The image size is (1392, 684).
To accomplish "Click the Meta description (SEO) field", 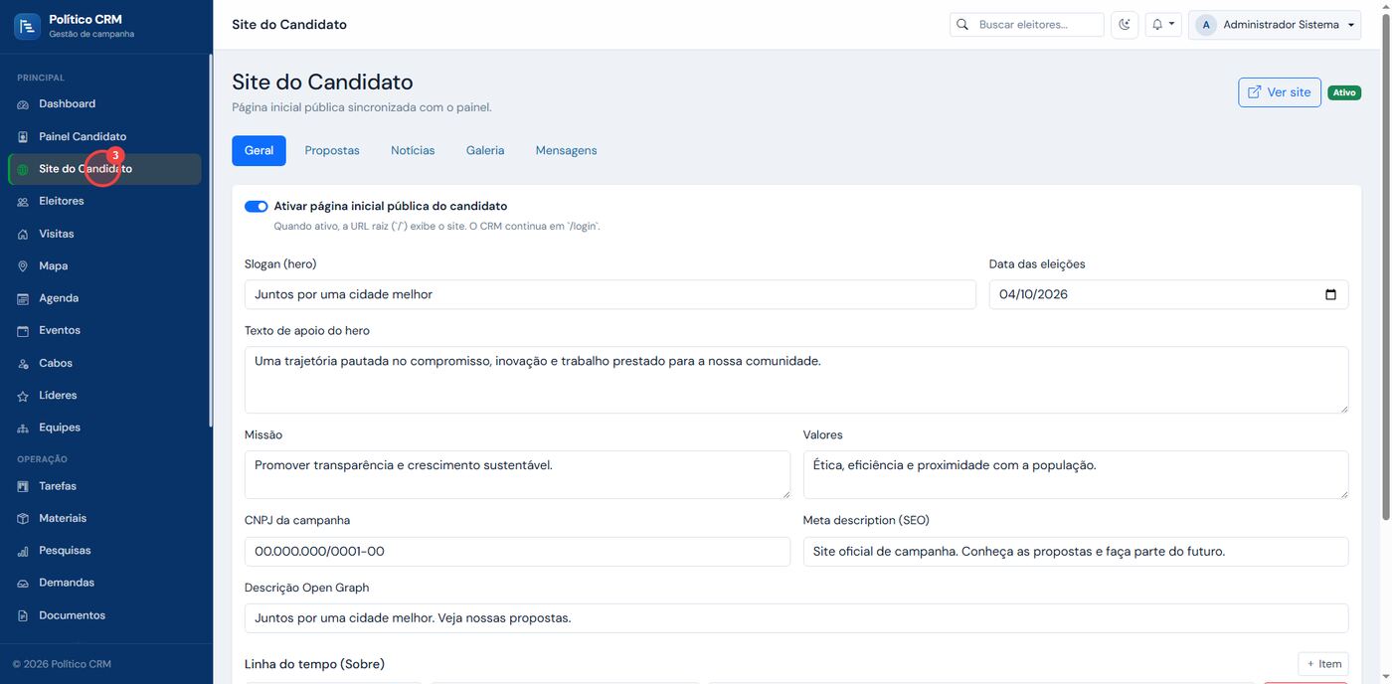I will [1076, 552].
